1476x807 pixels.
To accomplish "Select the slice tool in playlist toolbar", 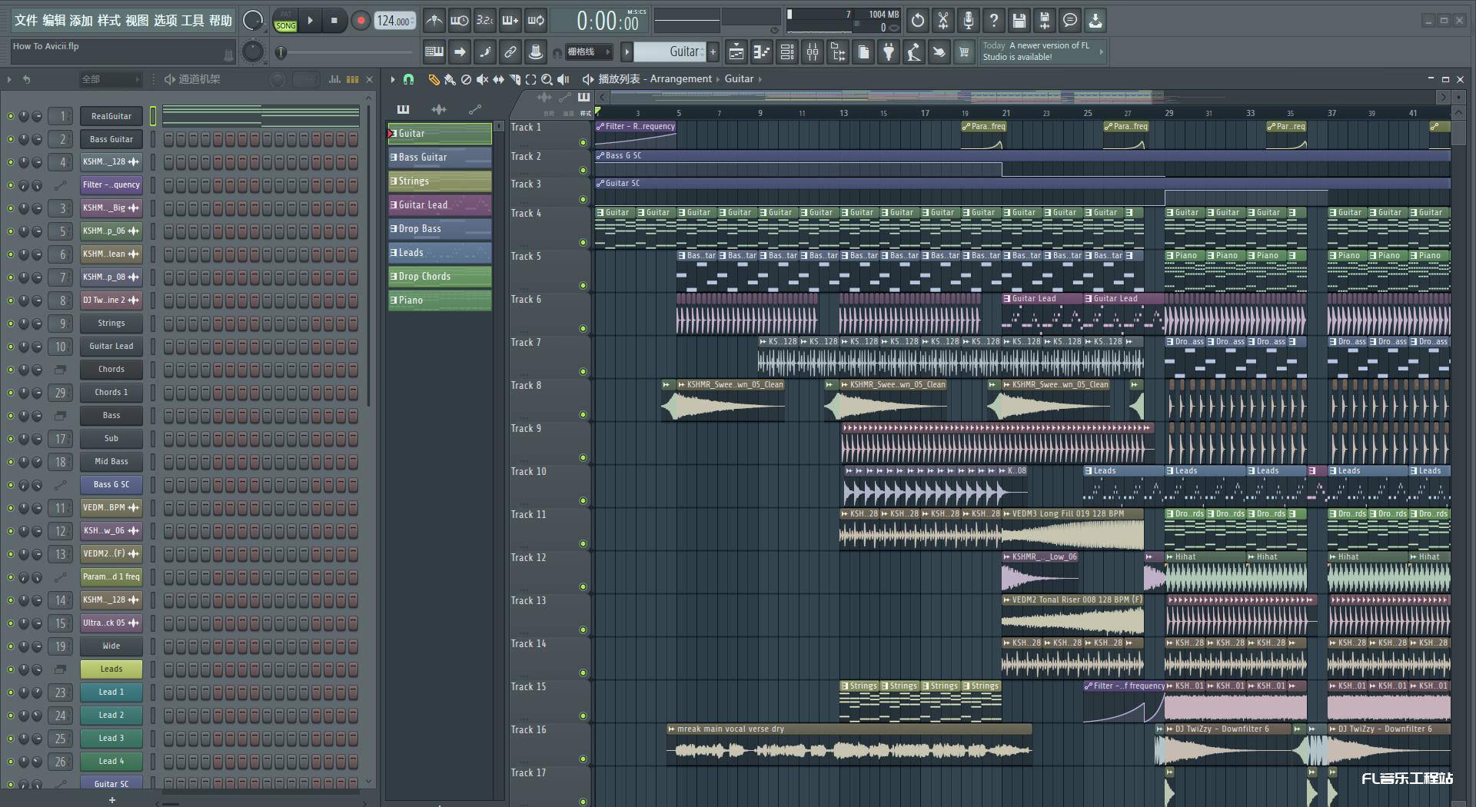I will [x=514, y=79].
